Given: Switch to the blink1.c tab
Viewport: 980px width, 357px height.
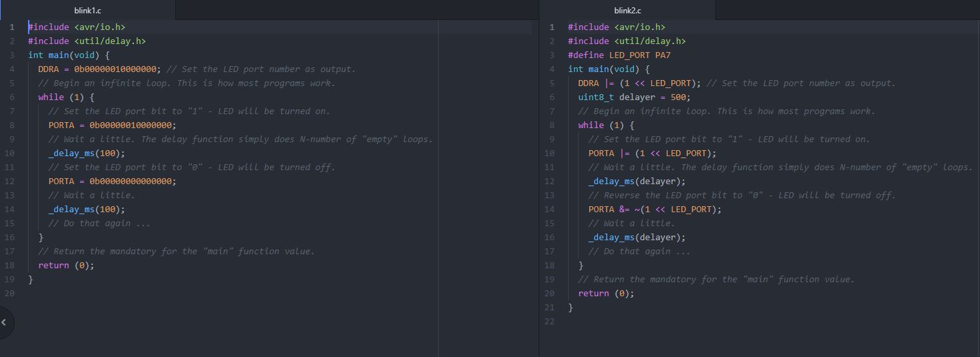Looking at the screenshot, I should [88, 10].
